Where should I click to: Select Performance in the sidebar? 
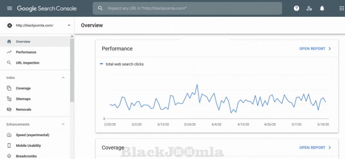tap(26, 52)
